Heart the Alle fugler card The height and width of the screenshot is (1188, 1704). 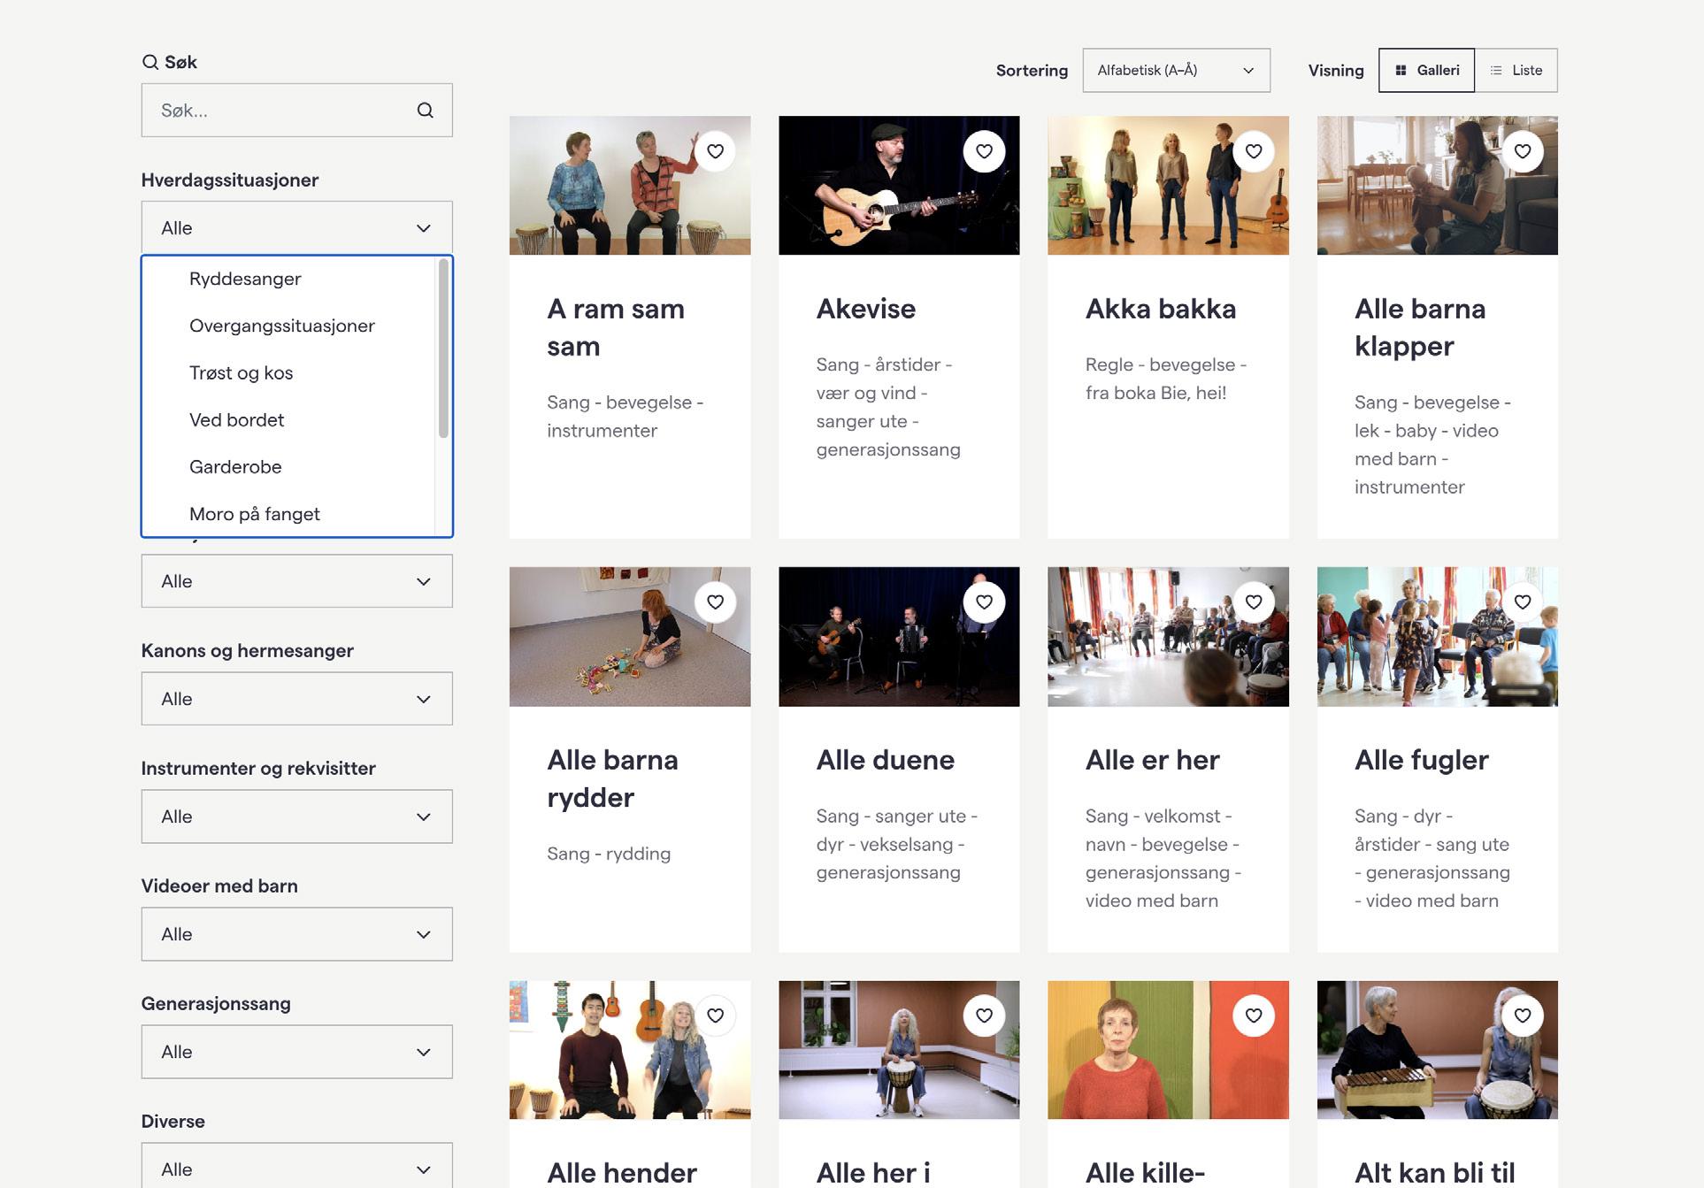1522,602
